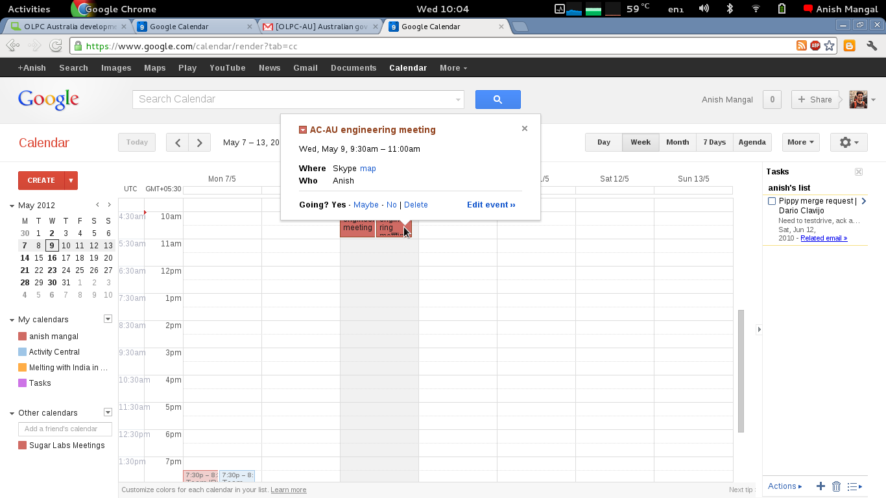Open Gmail in the Google bar
Screen dimensions: 886x498
(305, 68)
